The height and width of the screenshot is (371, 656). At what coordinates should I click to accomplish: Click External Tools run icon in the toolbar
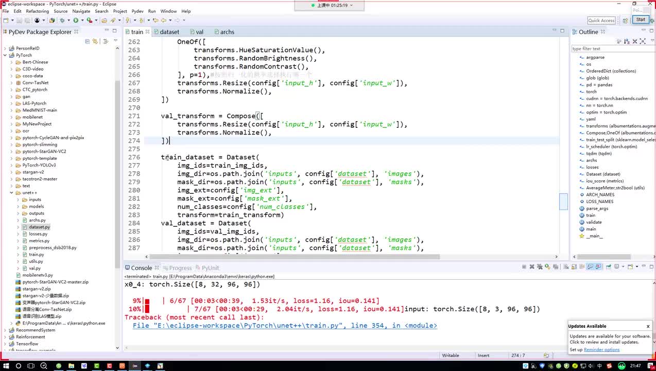pyautogui.click(x=89, y=20)
